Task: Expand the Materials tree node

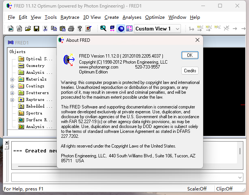Action: coord(12,79)
